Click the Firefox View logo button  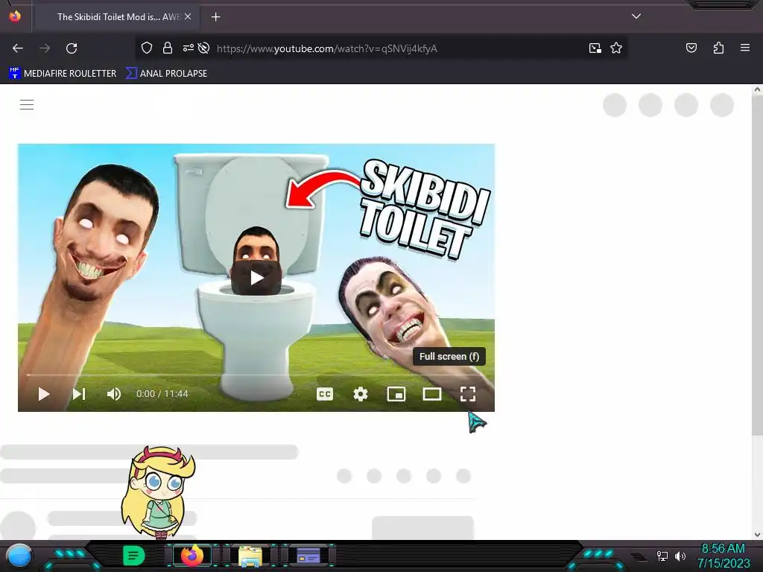[15, 16]
